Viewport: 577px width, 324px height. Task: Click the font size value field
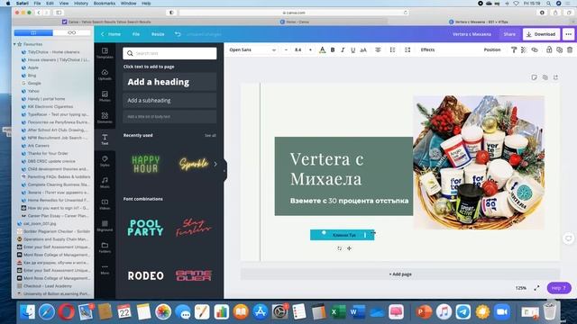(298, 50)
